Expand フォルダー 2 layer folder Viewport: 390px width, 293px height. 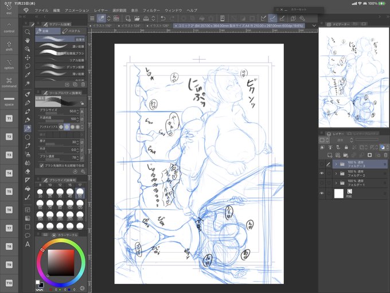336,173
